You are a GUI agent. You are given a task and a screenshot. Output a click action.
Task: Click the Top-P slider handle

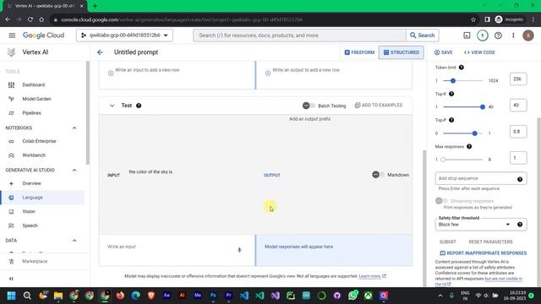[x=475, y=133]
